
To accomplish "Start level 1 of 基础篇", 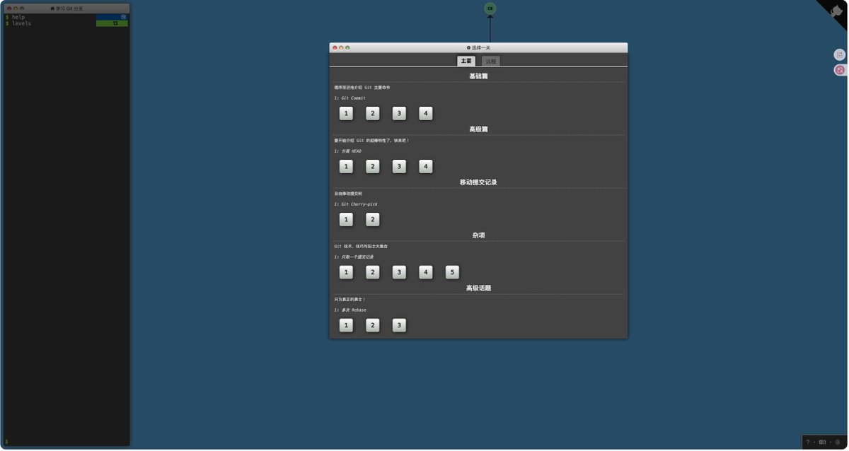I will [346, 113].
